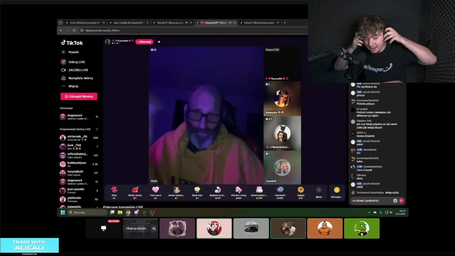Send the Wyślij całusa lips gift
This screenshot has width=455, height=256.
135,192
